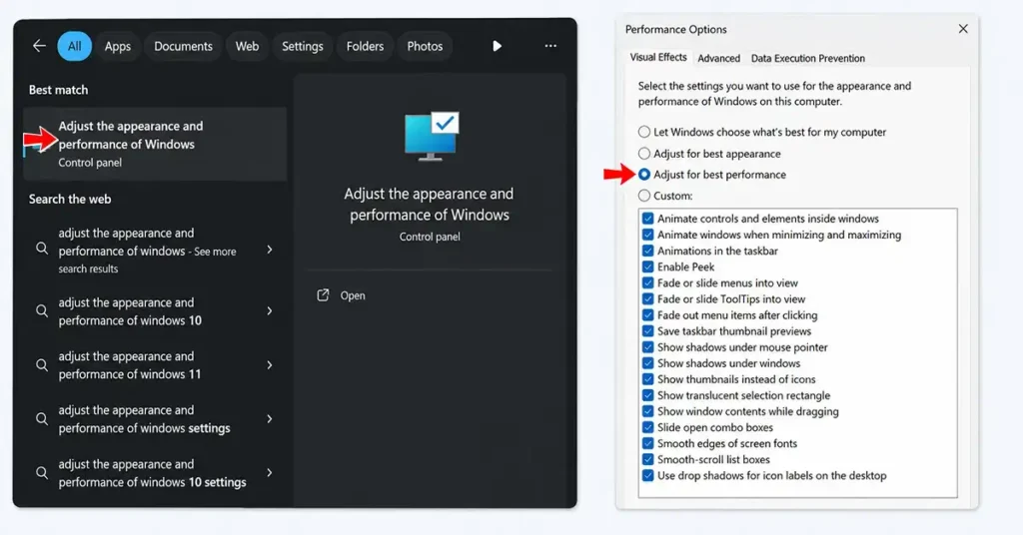
Task: Open the Advanced tab in Performance Options
Action: coord(718,58)
